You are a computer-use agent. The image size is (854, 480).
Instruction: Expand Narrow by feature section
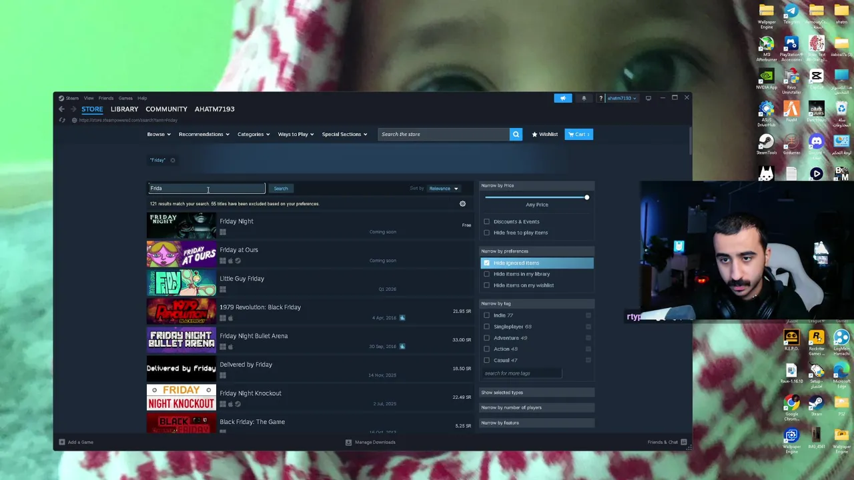click(x=537, y=423)
